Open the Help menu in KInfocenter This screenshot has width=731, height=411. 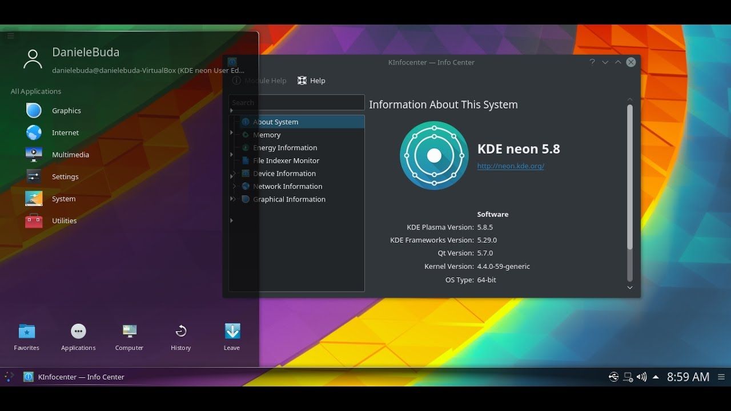[x=311, y=80]
